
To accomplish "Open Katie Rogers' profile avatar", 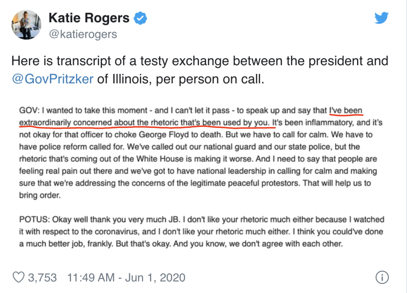I will pos(26,25).
